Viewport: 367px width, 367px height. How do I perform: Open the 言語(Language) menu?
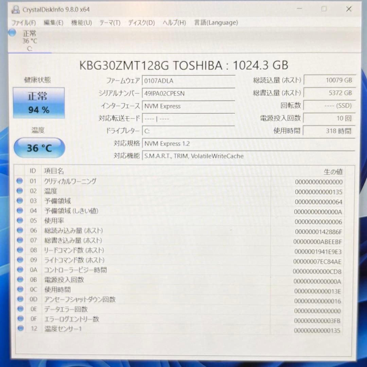(215, 23)
